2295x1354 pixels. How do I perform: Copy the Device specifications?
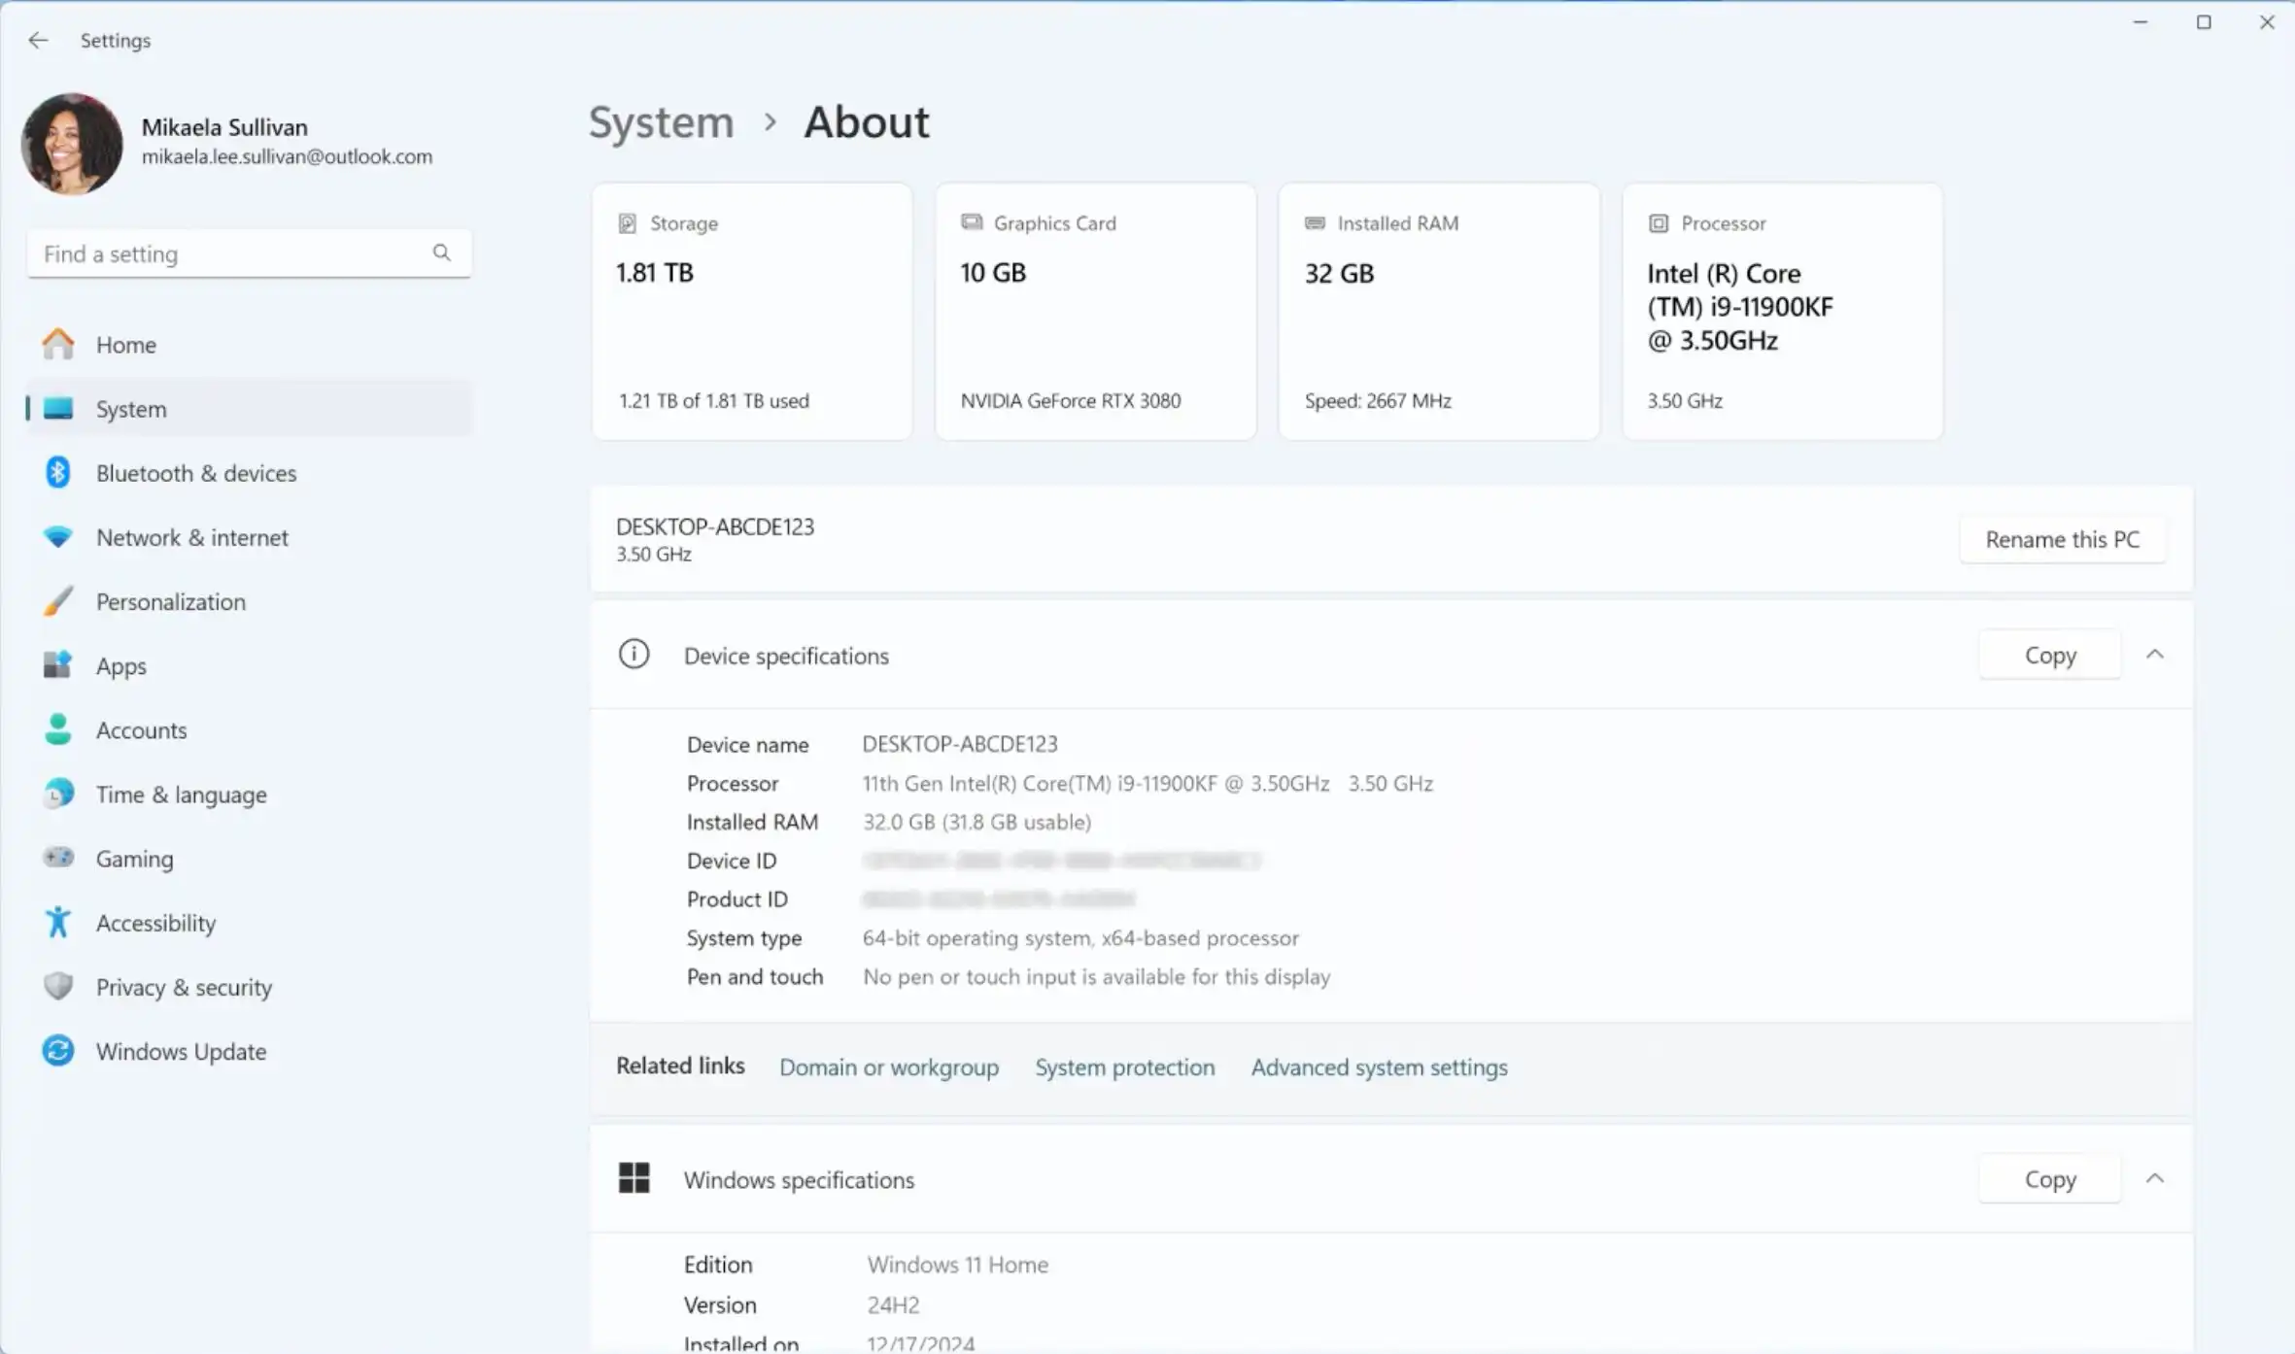2049,655
